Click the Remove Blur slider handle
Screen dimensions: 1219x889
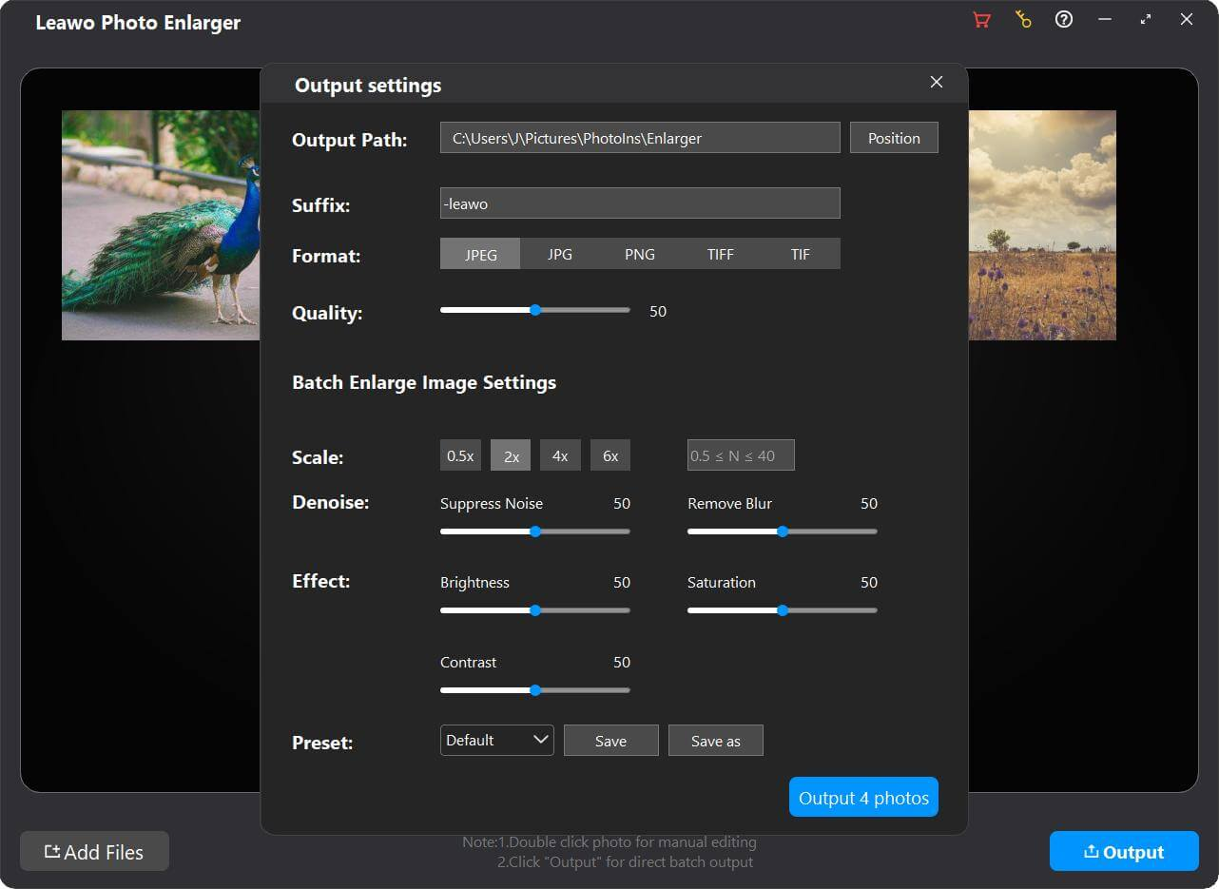click(783, 531)
